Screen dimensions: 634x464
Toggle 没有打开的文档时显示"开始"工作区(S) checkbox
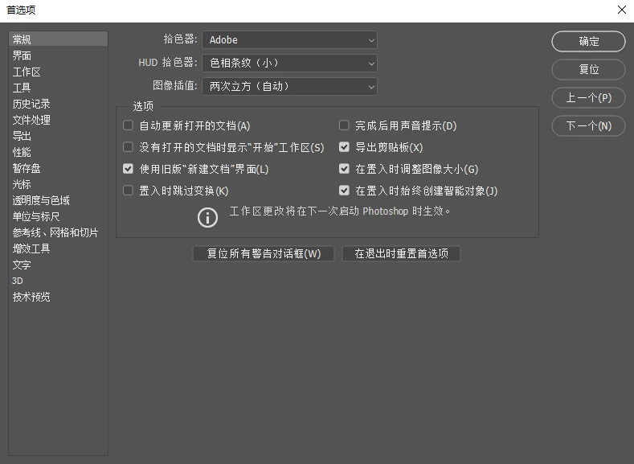tap(128, 147)
